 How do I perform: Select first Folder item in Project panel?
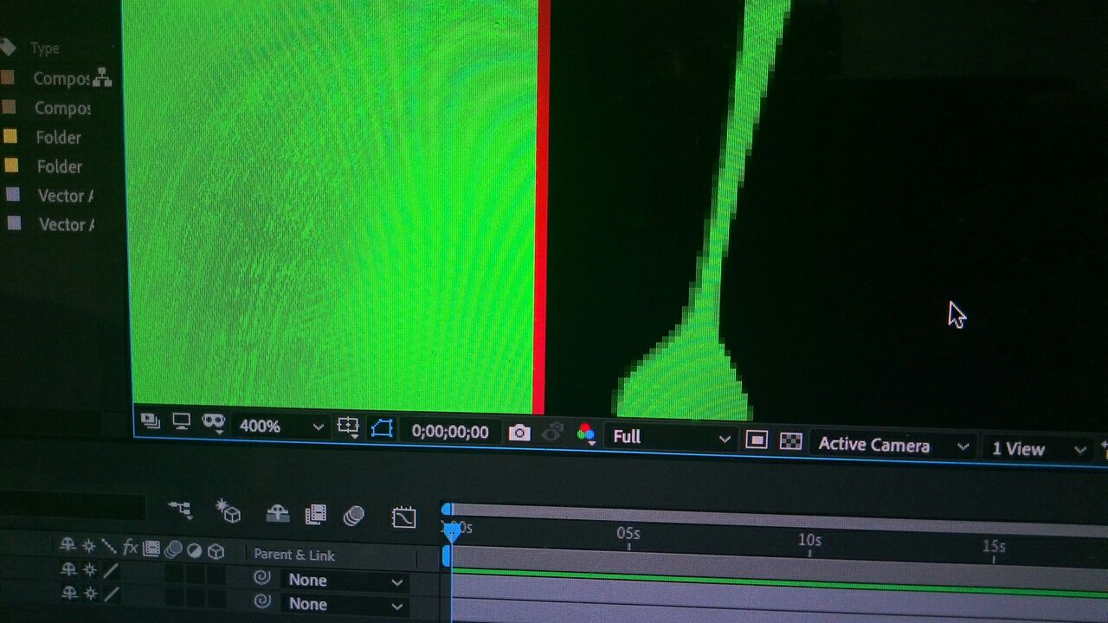click(x=58, y=137)
